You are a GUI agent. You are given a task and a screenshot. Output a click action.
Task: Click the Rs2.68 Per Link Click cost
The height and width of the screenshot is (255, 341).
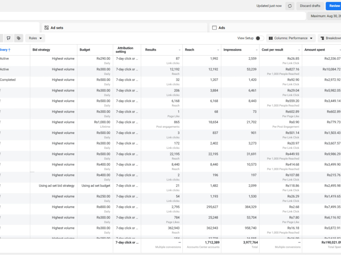[294, 207]
